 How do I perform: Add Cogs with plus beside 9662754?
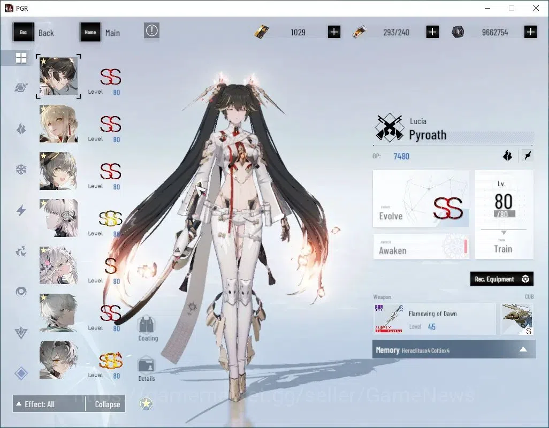pyautogui.click(x=531, y=32)
